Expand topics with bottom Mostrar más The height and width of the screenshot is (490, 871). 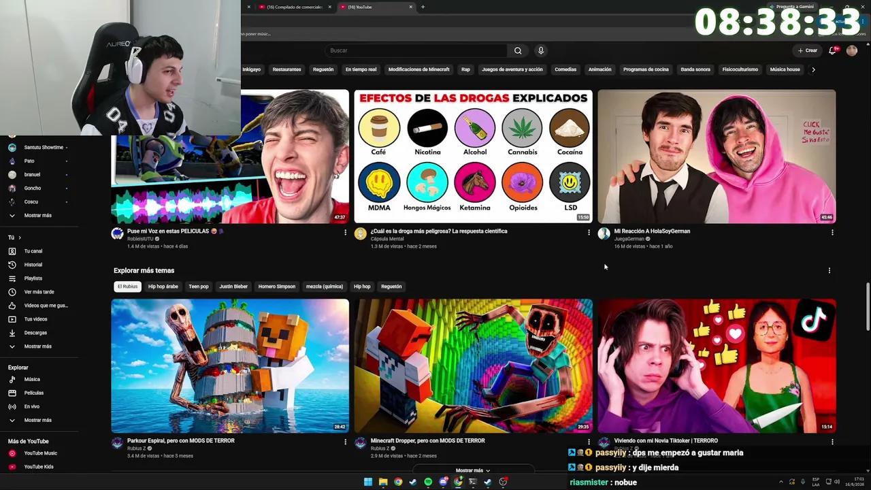click(x=473, y=470)
